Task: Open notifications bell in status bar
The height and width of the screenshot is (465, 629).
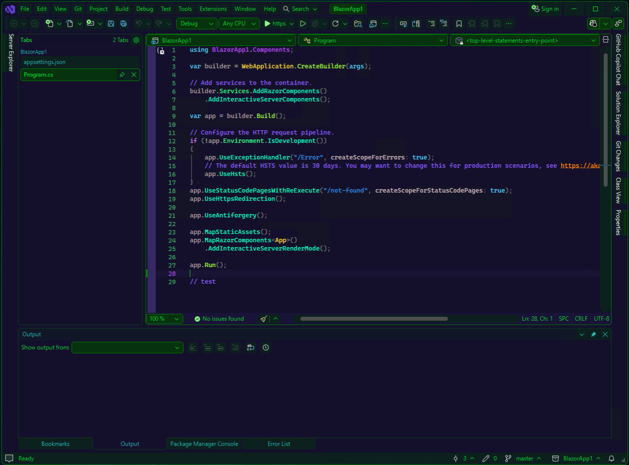Action: point(611,459)
